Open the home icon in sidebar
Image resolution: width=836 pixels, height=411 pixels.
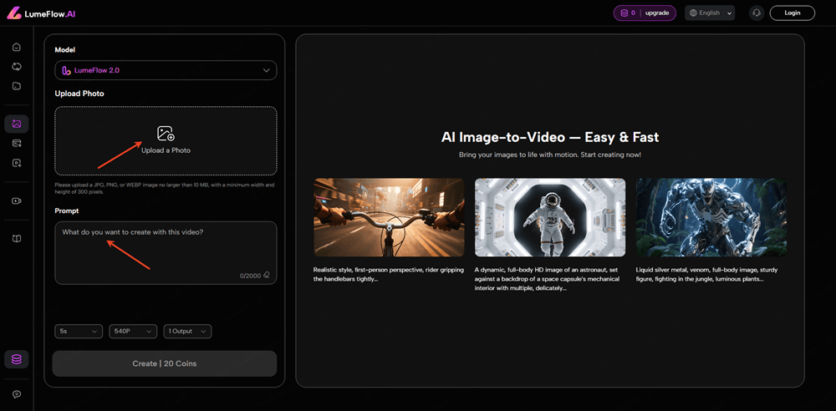point(17,47)
